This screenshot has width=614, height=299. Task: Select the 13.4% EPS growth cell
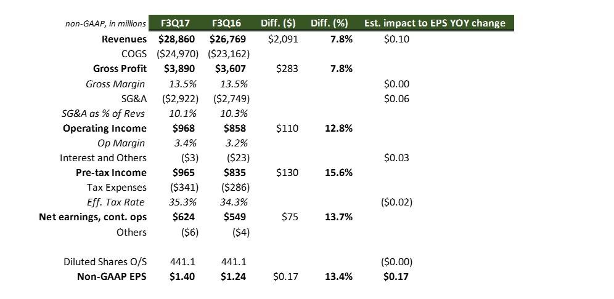pos(338,277)
